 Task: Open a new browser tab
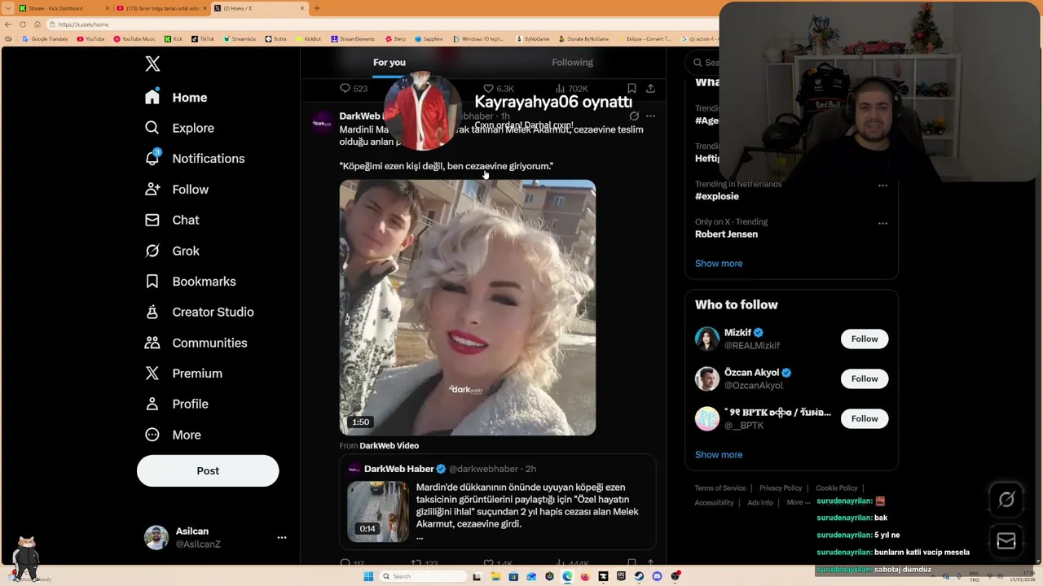tap(317, 8)
